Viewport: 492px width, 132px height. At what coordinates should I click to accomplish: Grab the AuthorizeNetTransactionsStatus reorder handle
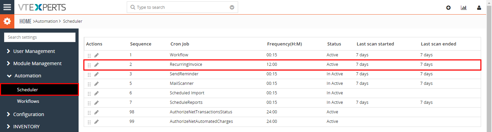89,113
